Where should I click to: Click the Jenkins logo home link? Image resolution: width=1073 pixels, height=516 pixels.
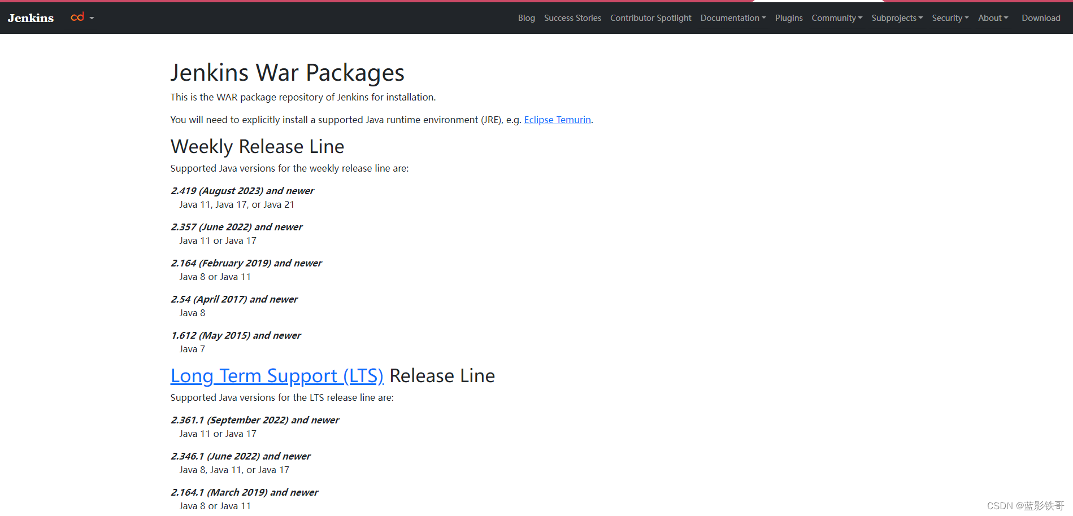tap(31, 18)
